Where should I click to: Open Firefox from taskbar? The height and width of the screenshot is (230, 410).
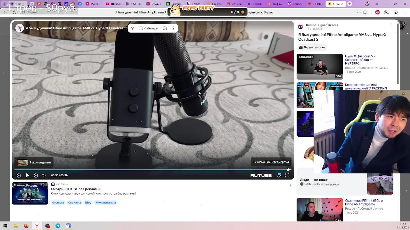click(x=26, y=226)
